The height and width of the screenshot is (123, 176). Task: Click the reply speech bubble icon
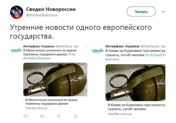point(25,116)
